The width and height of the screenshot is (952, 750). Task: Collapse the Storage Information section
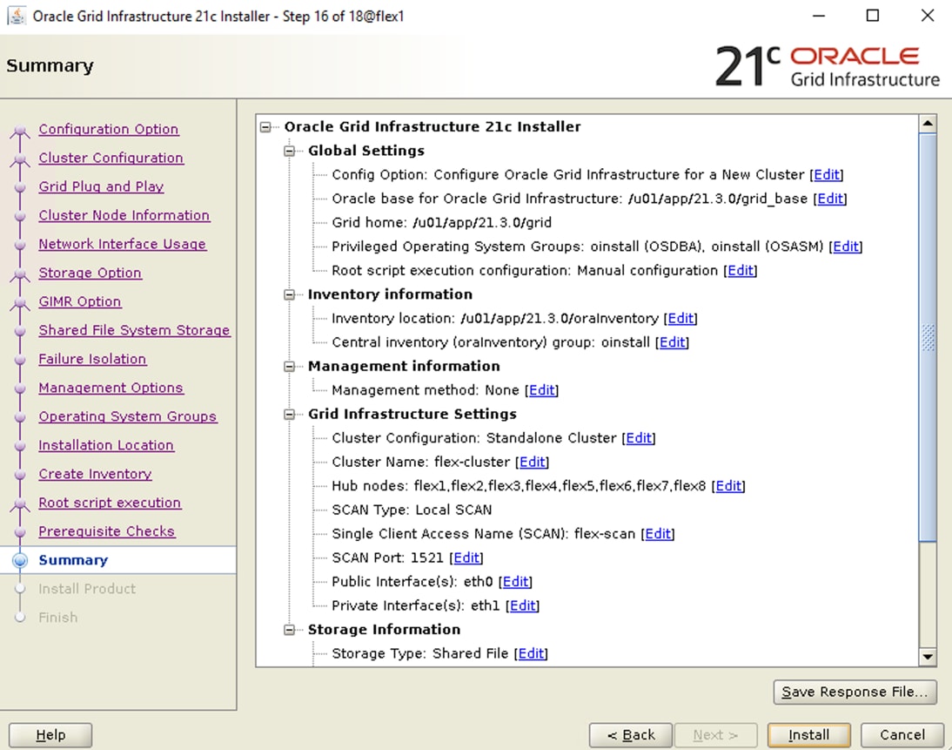tap(290, 630)
